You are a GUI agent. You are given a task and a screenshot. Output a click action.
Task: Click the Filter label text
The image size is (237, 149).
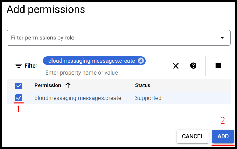(x=31, y=66)
